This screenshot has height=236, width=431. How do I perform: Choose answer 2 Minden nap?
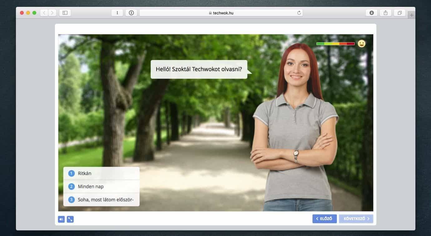point(101,186)
